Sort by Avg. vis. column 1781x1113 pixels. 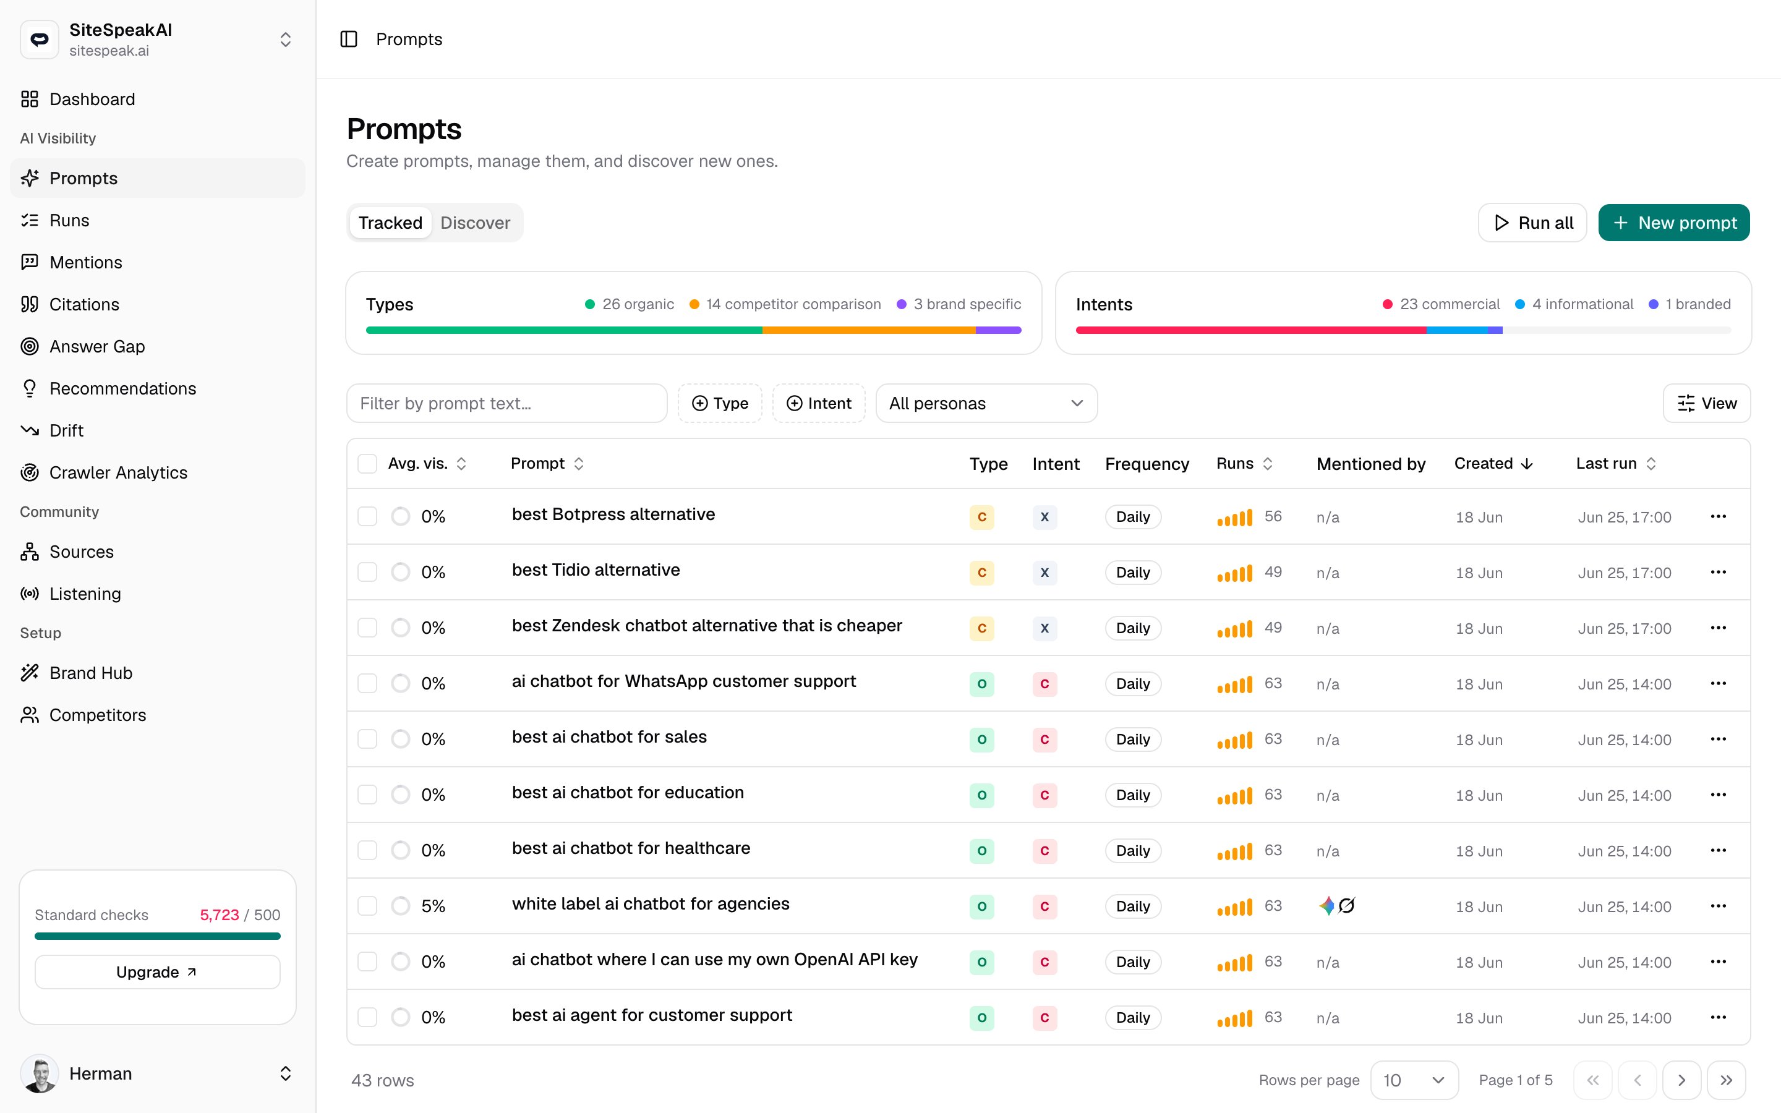[427, 464]
